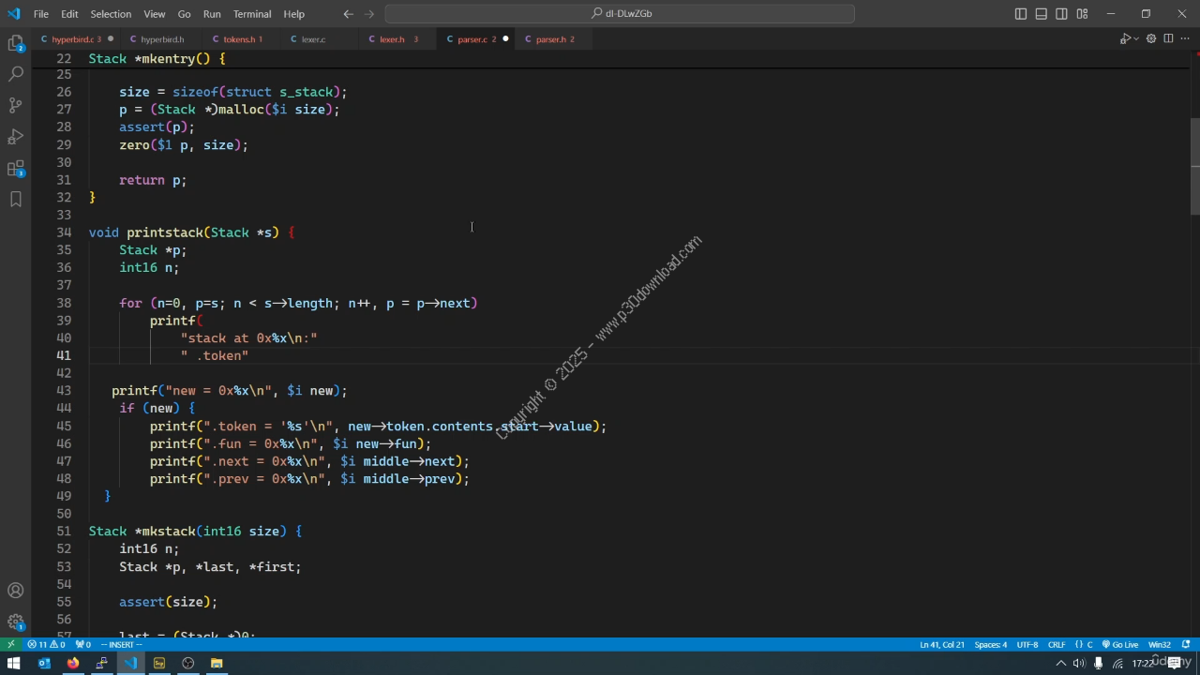Viewport: 1200px width, 675px height.
Task: Click the Ln 41, Col 21 position indicator
Action: click(x=941, y=644)
